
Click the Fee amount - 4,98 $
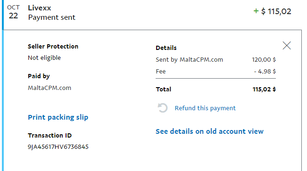(x=265, y=72)
